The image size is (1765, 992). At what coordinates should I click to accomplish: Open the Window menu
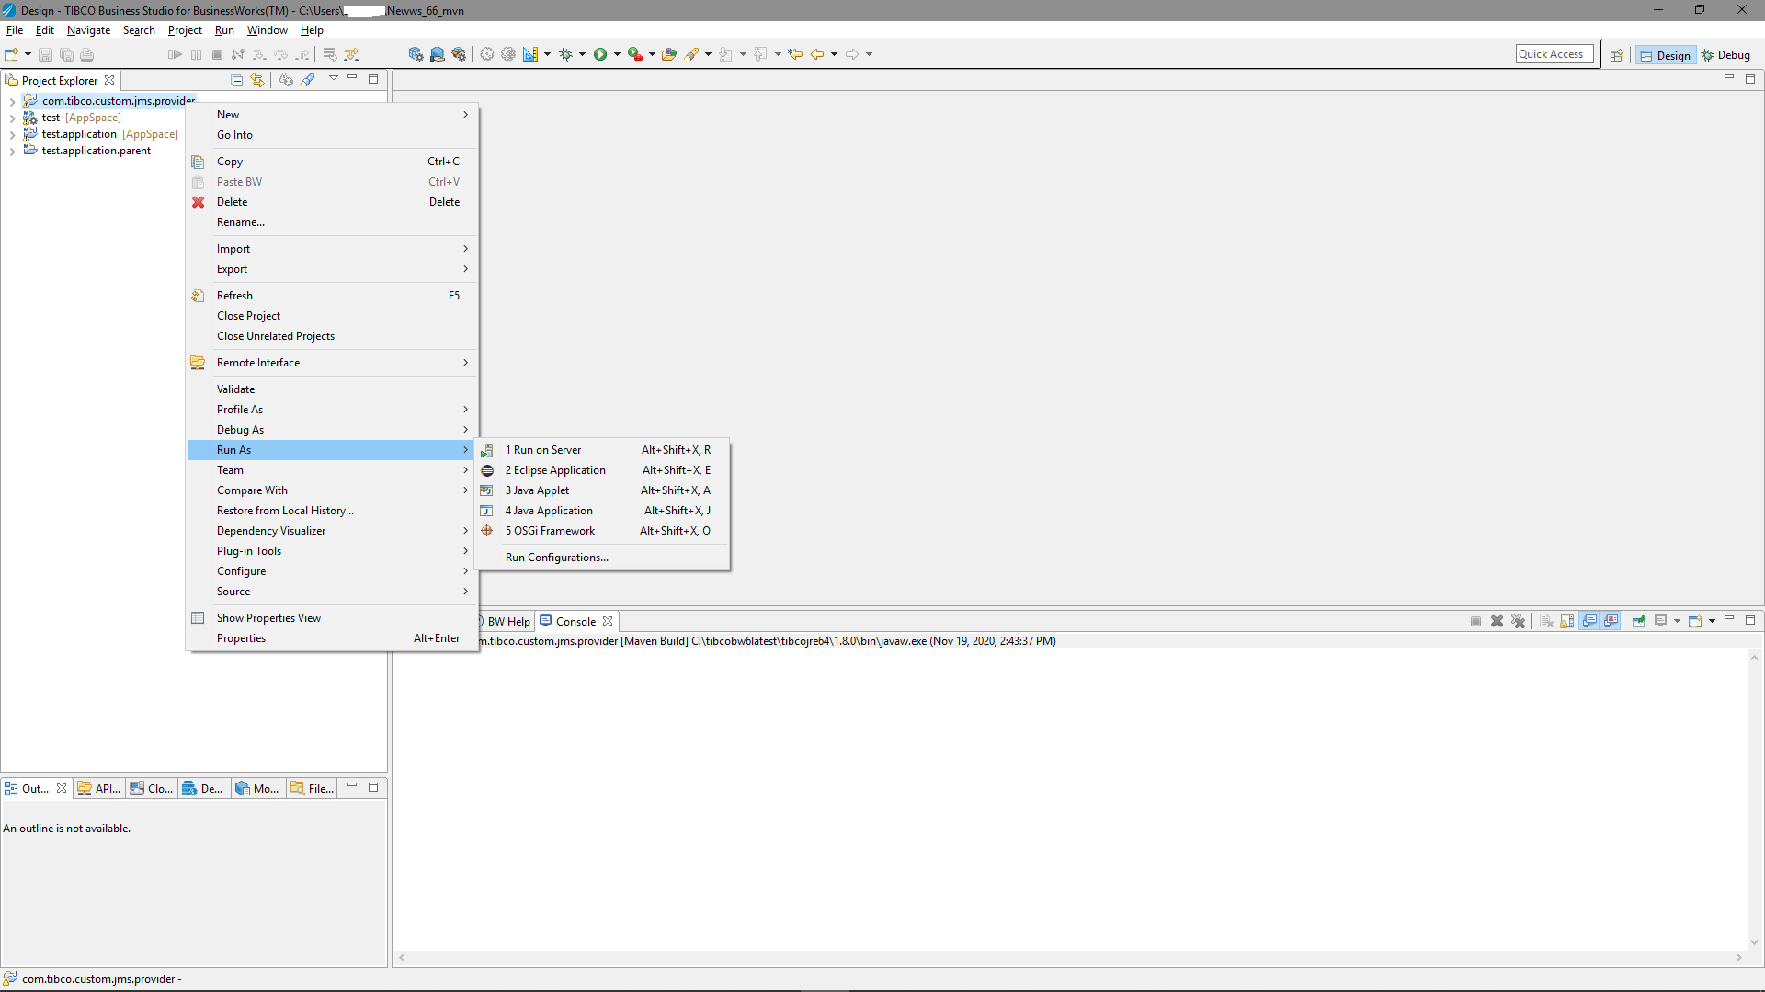(x=267, y=30)
